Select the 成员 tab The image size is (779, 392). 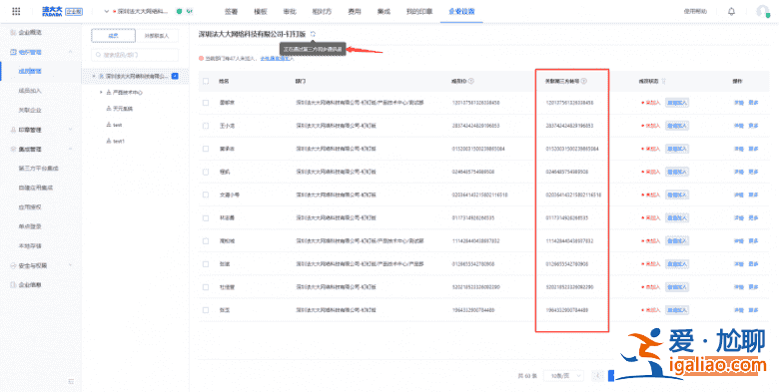(113, 36)
